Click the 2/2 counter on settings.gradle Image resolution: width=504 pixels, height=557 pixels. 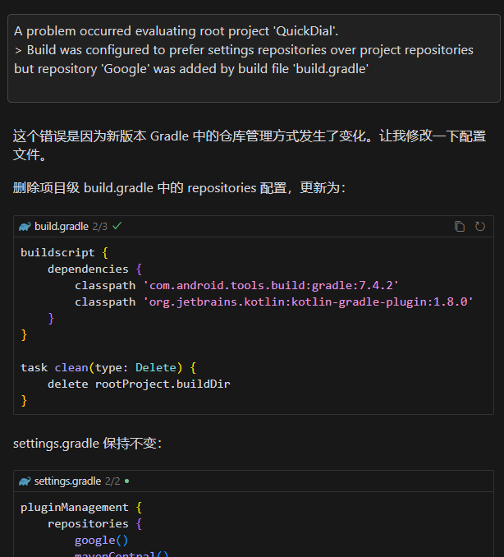pos(112,481)
